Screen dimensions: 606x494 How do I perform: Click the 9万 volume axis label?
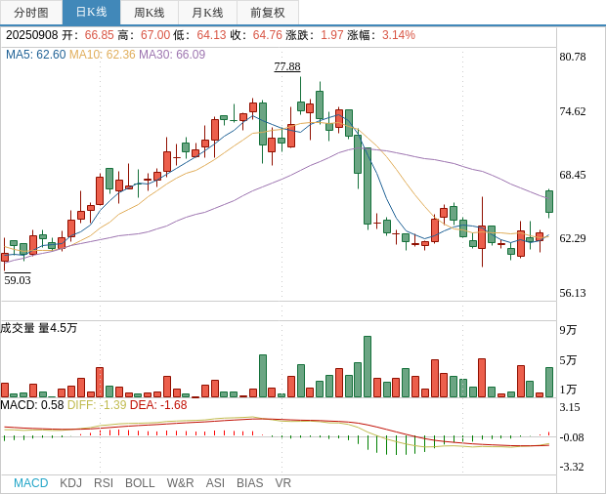tap(568, 330)
